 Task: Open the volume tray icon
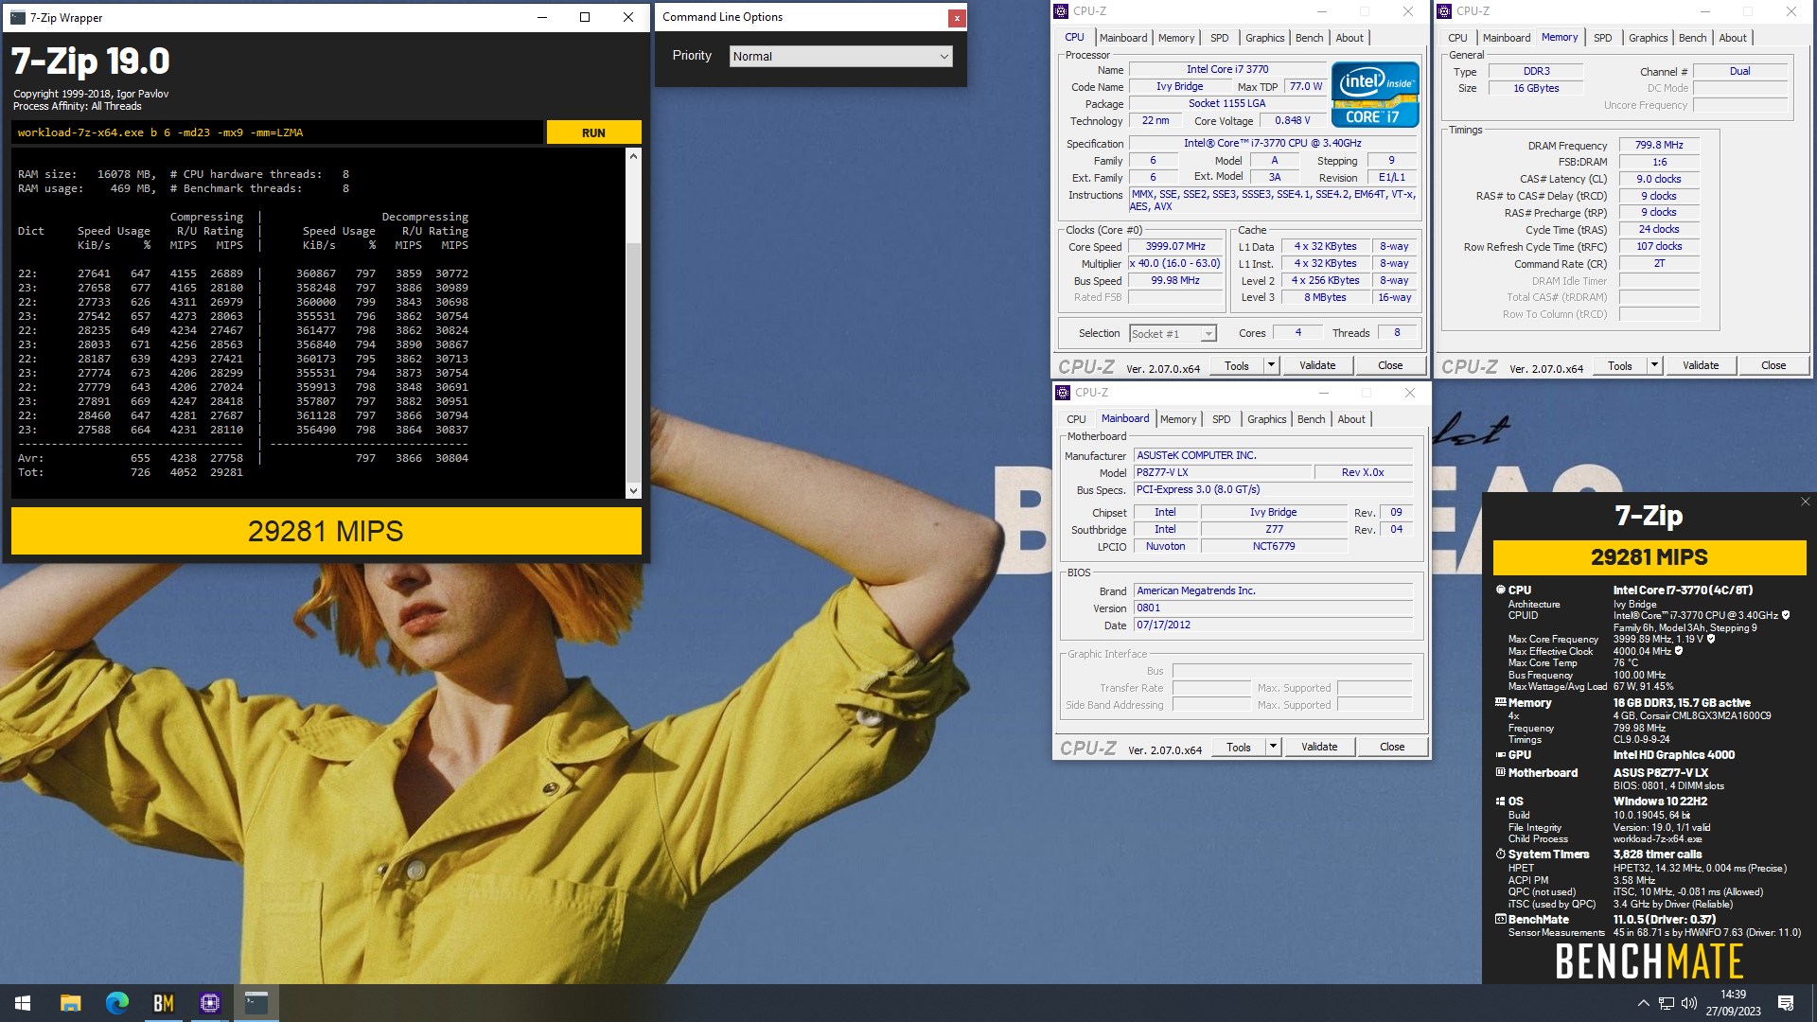click(1689, 1003)
